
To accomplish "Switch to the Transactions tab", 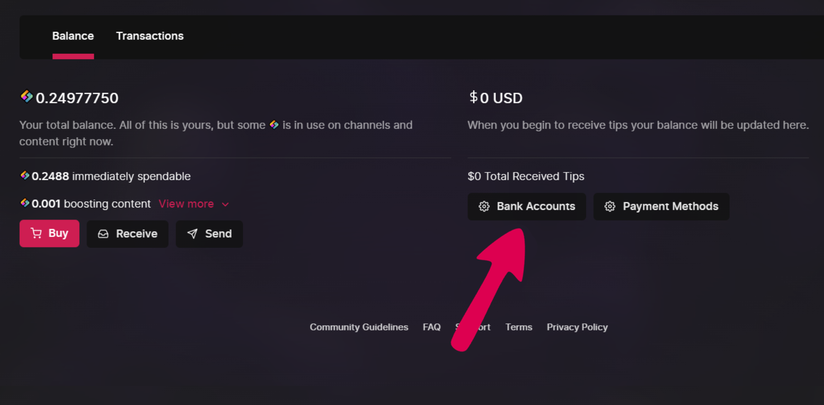I will coord(150,36).
